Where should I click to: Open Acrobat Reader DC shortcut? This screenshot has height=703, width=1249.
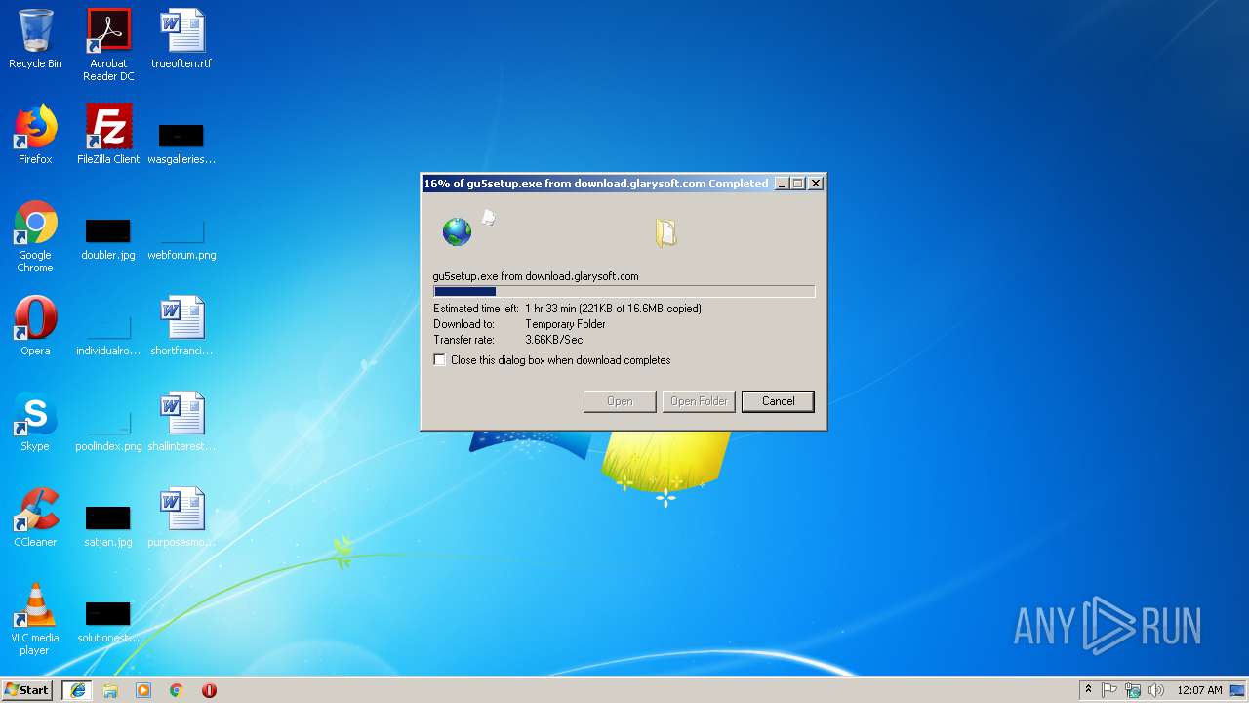coord(108,45)
